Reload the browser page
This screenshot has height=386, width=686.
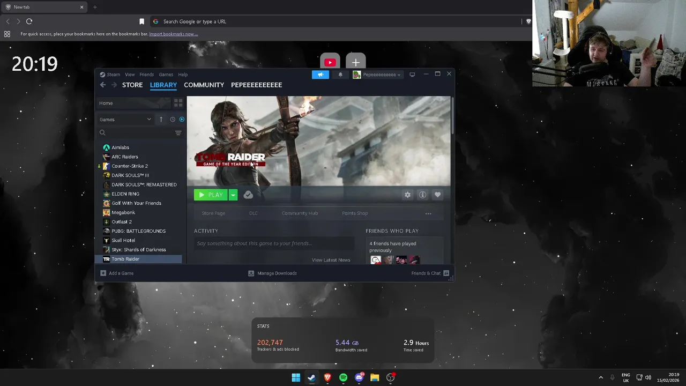[x=29, y=21]
